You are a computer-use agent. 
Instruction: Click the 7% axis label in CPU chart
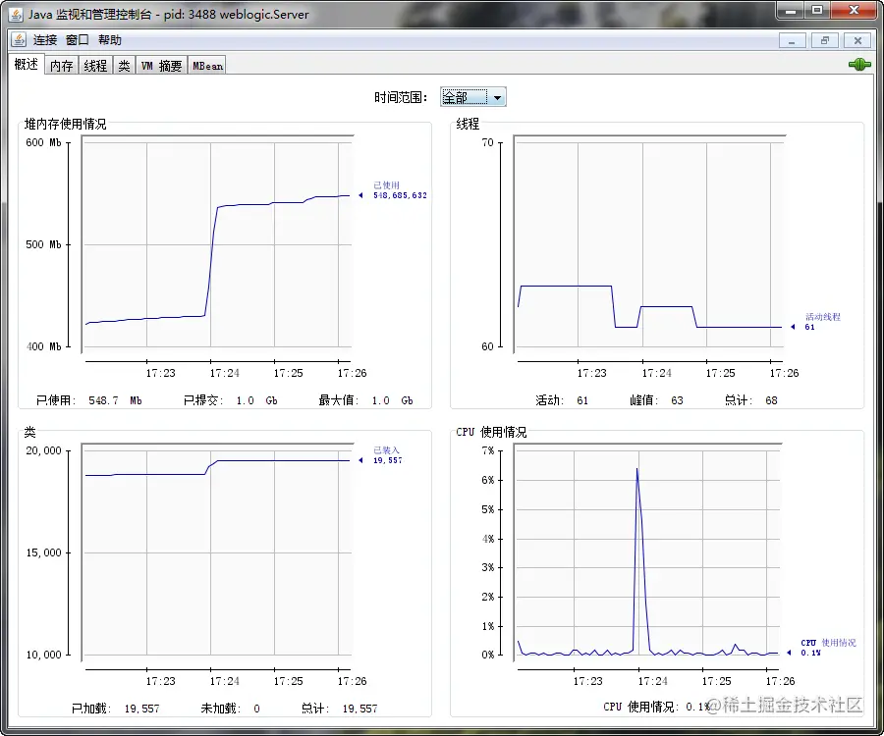[x=488, y=450]
